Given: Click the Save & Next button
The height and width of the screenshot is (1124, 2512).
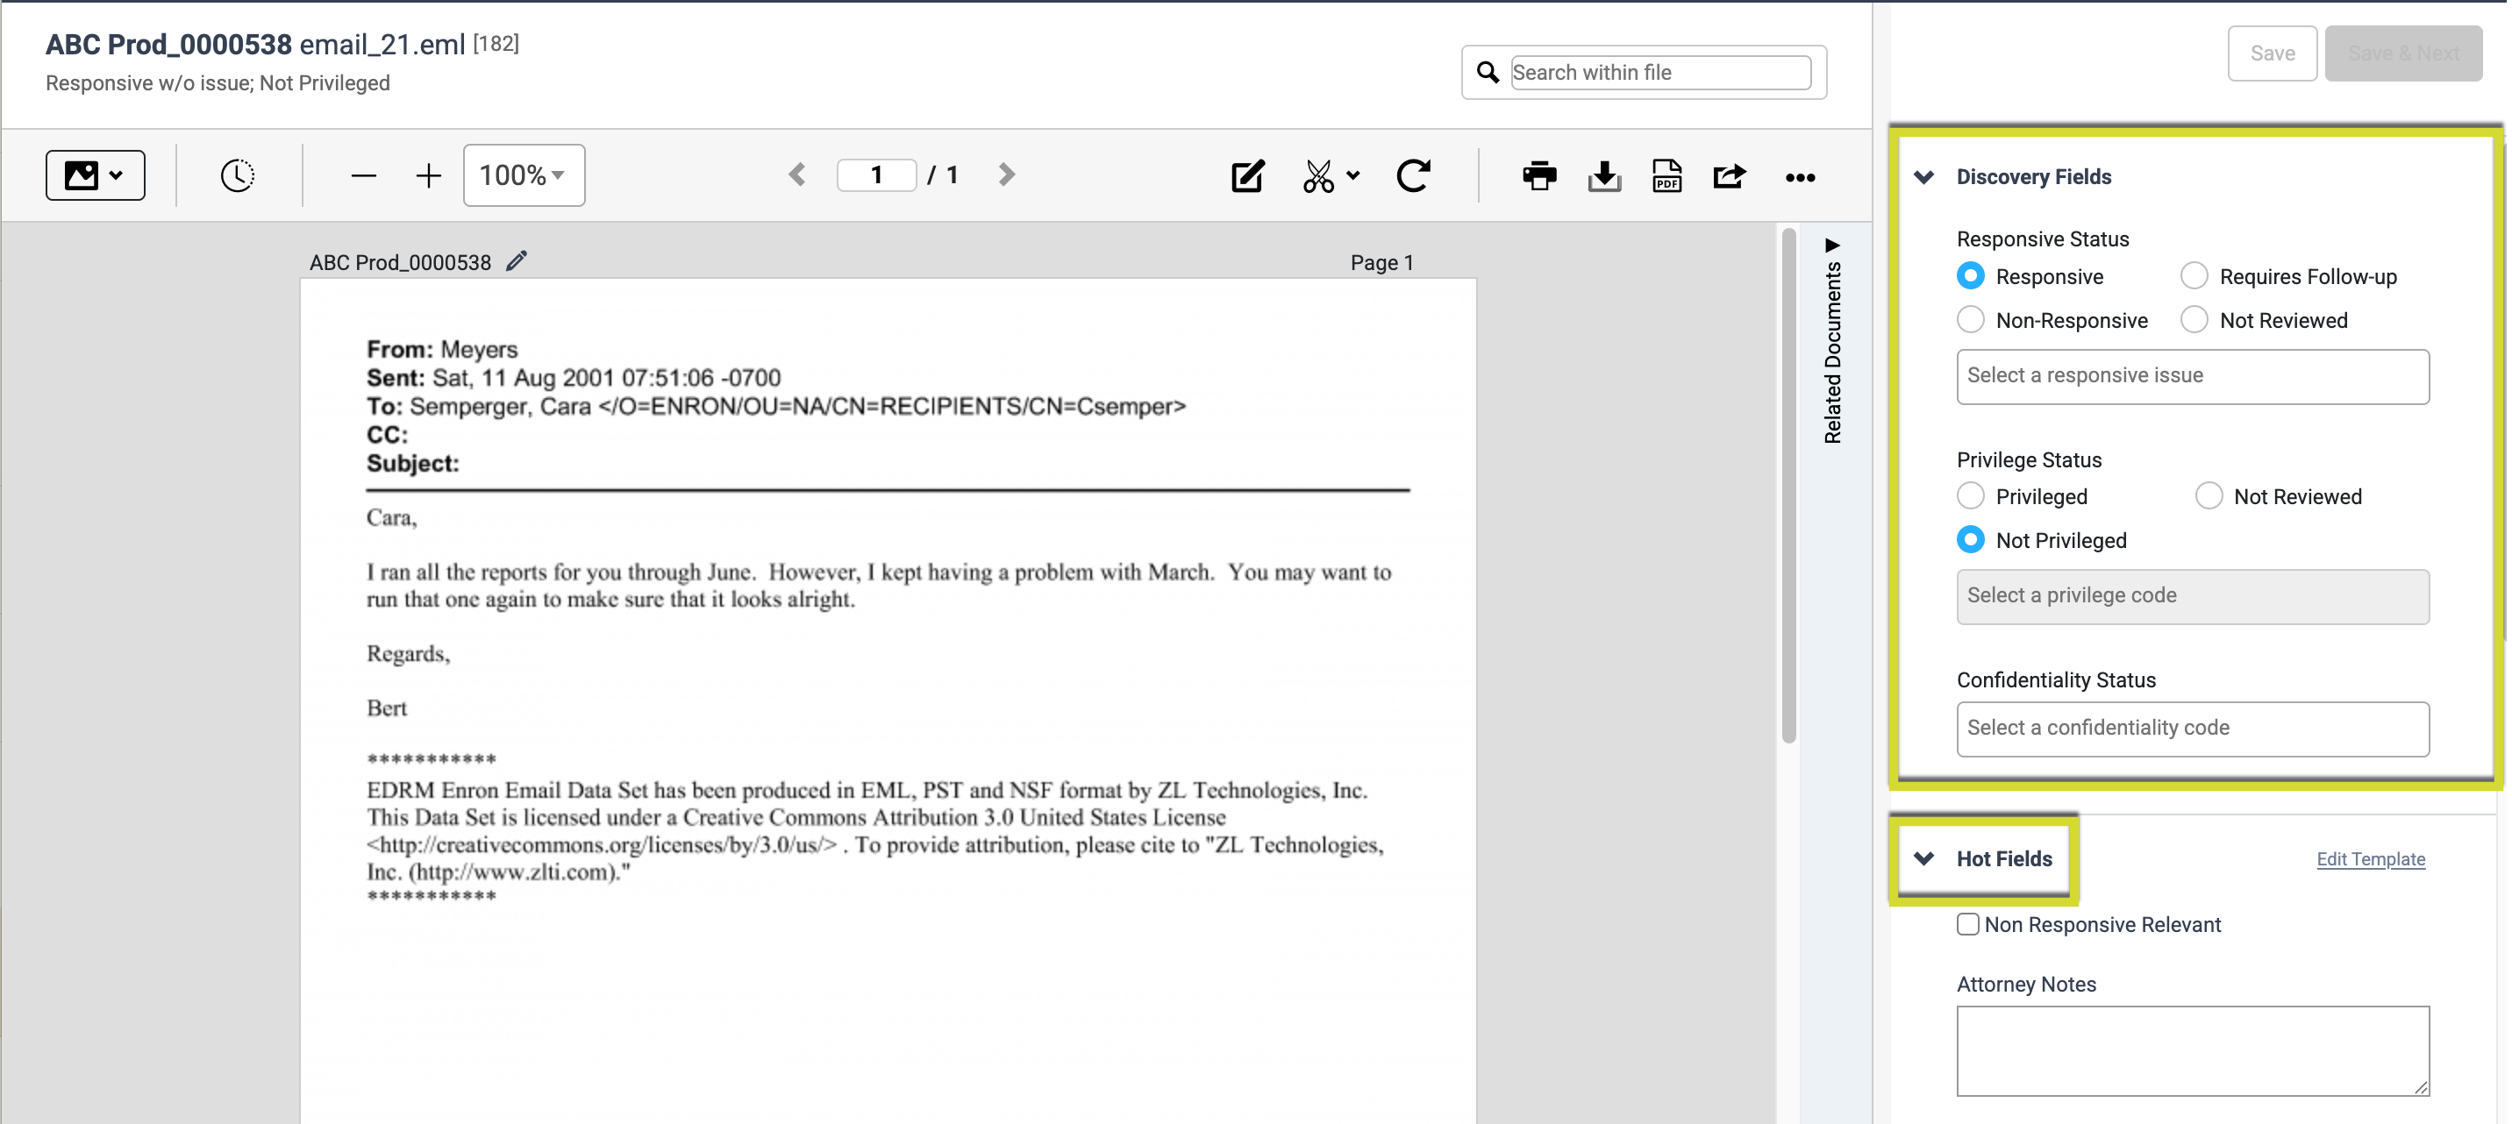Looking at the screenshot, I should click(2402, 53).
